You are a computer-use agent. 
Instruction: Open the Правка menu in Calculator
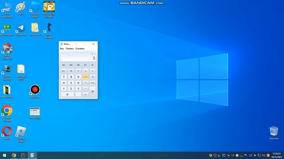tap(70, 49)
